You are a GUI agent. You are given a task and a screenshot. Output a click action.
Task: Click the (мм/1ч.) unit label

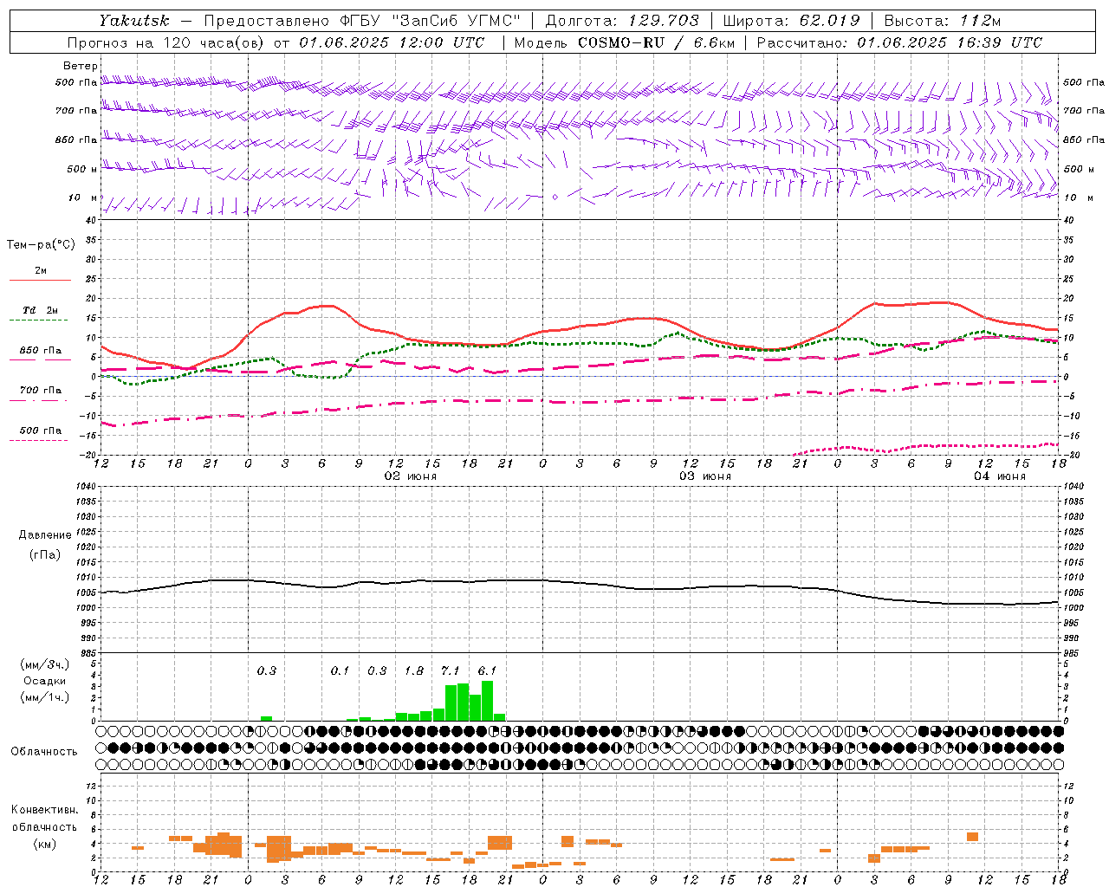click(44, 697)
